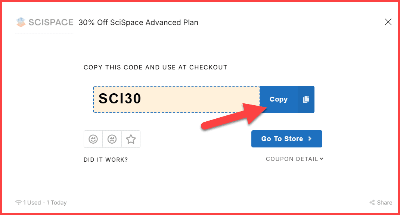This screenshot has width=400, height=215.
Task: Click DID IT WORK? label
Action: (x=105, y=159)
